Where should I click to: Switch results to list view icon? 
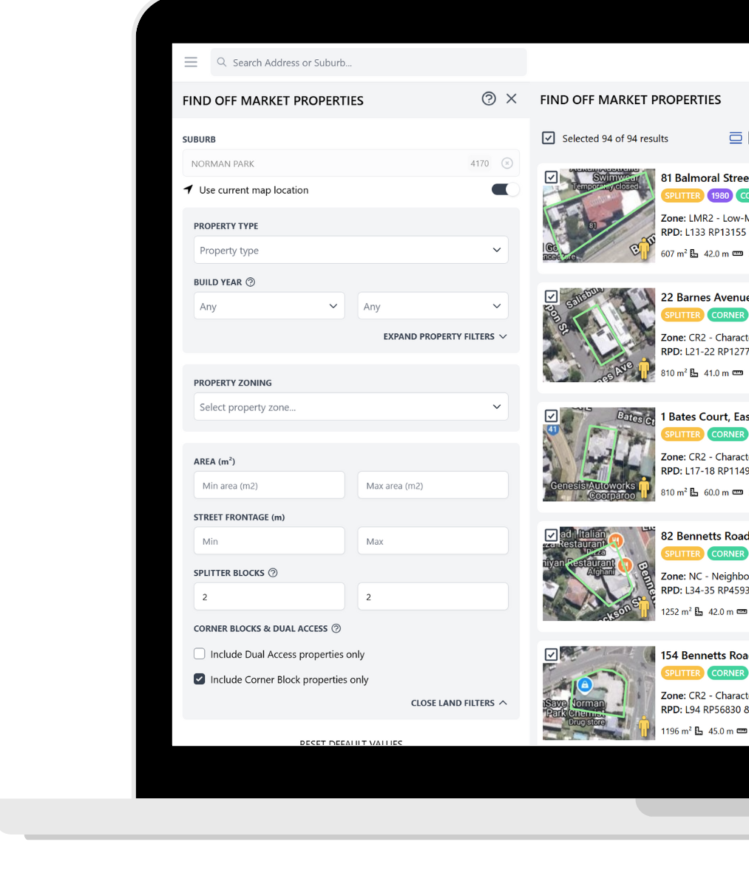point(735,138)
